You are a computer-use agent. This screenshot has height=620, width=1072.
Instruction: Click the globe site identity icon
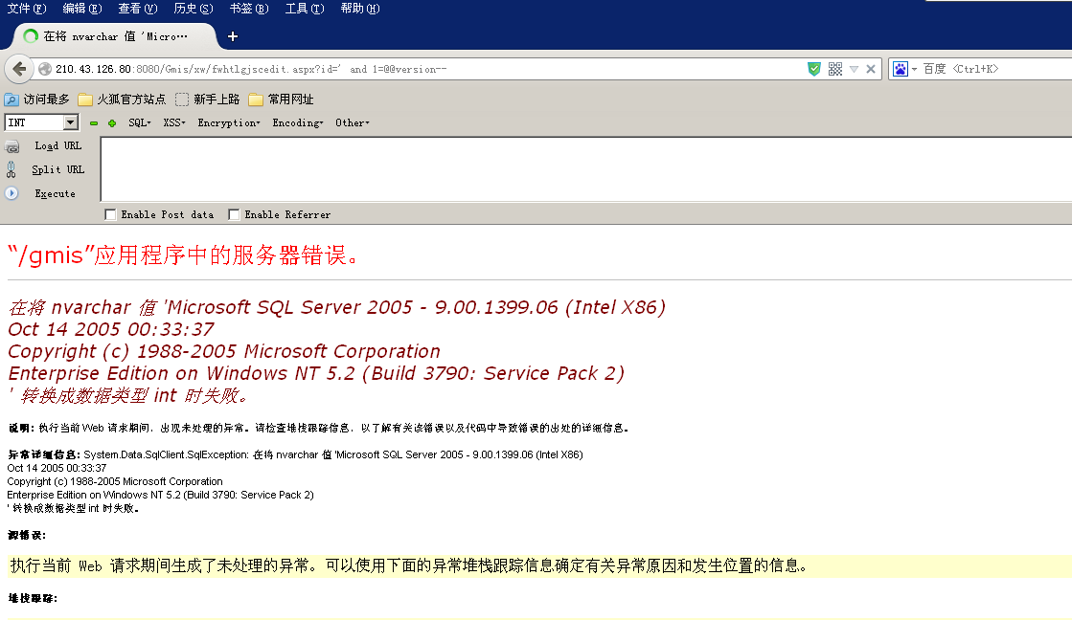click(x=45, y=69)
